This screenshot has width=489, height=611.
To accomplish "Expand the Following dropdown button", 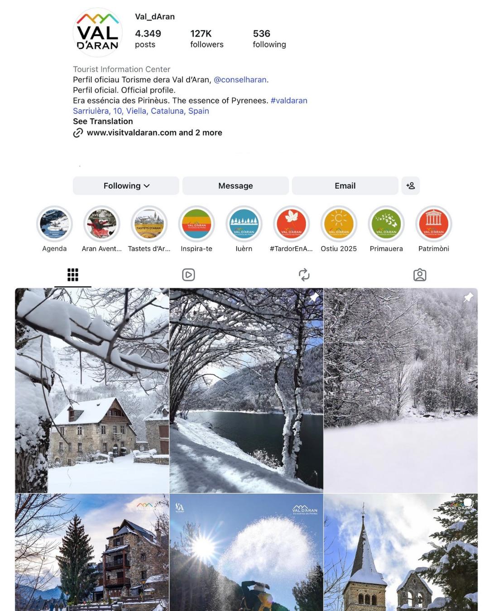I will [126, 186].
